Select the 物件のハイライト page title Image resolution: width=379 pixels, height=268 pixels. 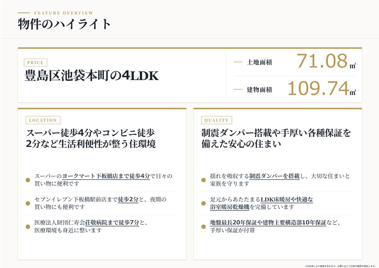(x=64, y=24)
